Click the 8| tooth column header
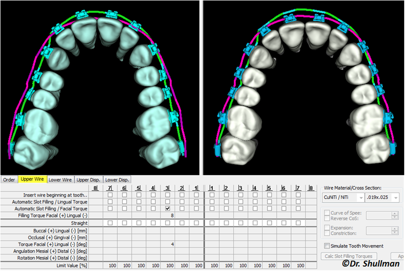The width and height of the screenshot is (406, 272). [x=96, y=188]
